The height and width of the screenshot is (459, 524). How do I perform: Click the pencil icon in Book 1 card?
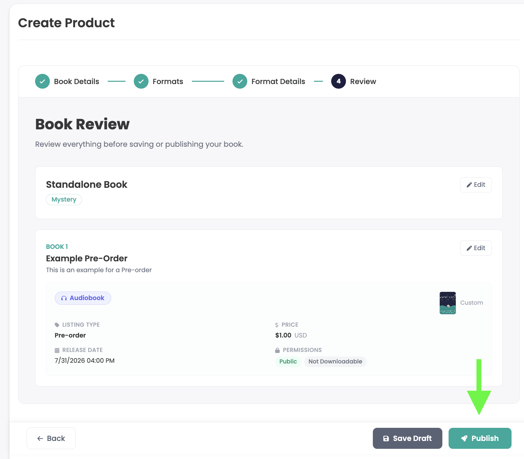click(469, 248)
